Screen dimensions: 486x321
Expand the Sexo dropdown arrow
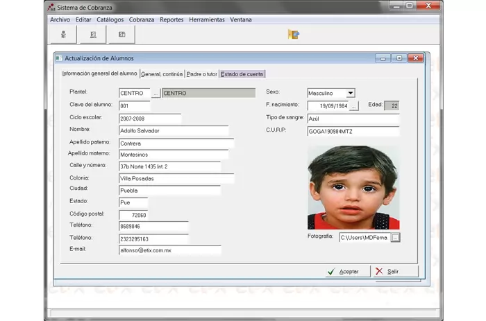[350, 93]
